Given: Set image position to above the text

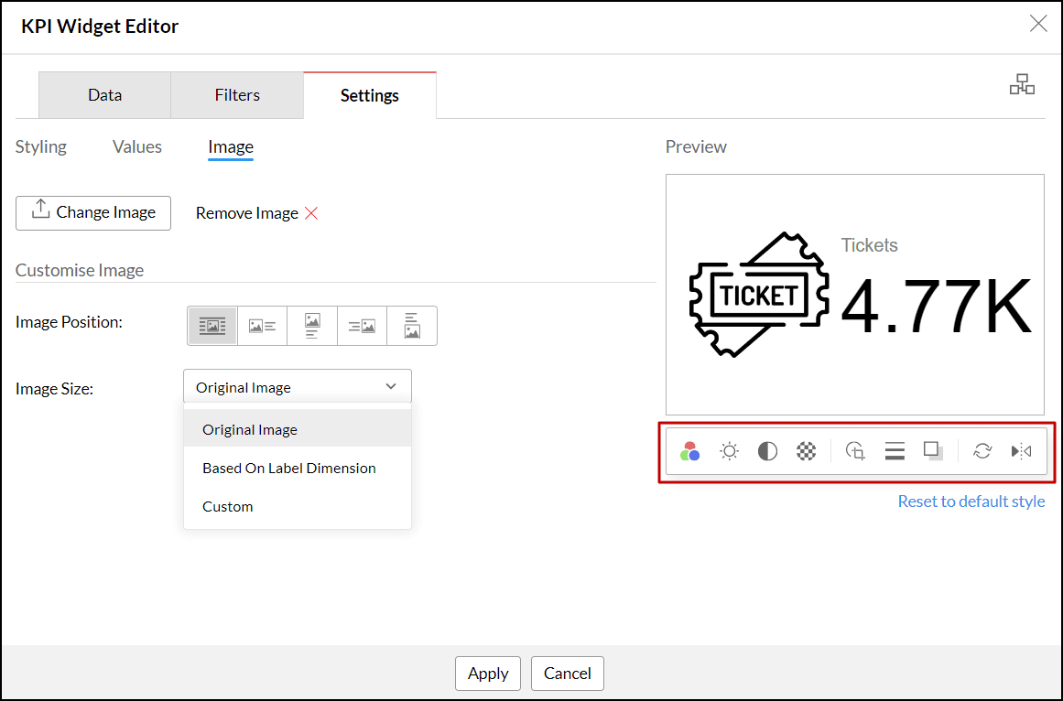Looking at the screenshot, I should point(312,326).
